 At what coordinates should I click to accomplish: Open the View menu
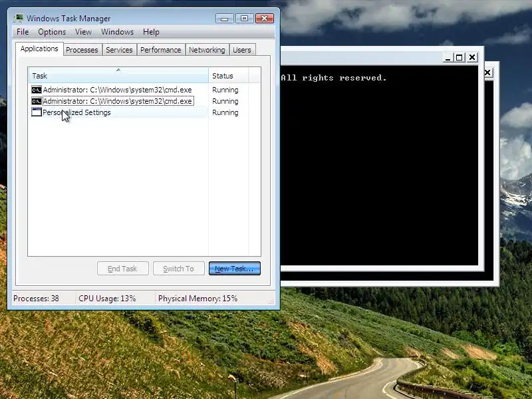84,32
